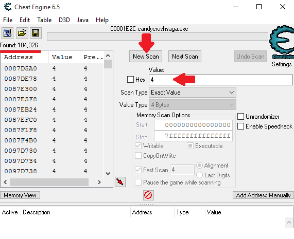Click the Start address field
The image size is (294, 239).
pos(193,125)
